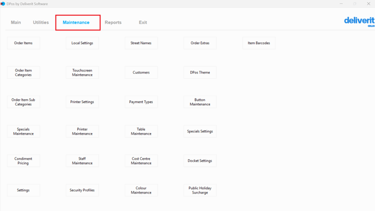
Task: Open Public Holiday Surcharge
Action: tap(200, 190)
